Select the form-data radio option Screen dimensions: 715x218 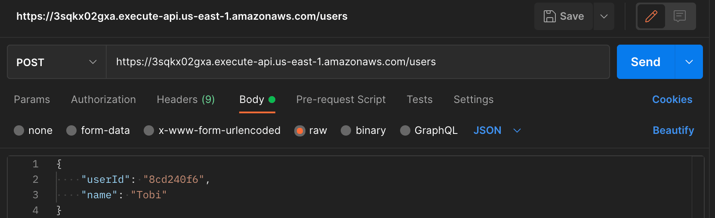[x=71, y=130]
